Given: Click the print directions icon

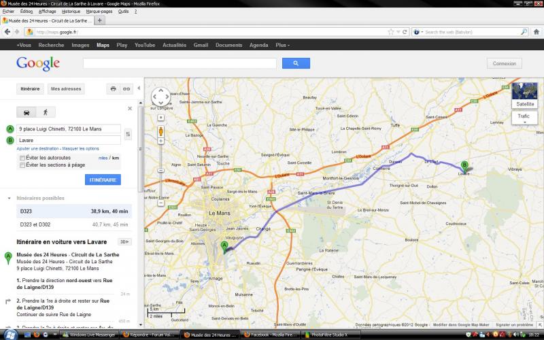Looking at the screenshot, I should (113, 89).
